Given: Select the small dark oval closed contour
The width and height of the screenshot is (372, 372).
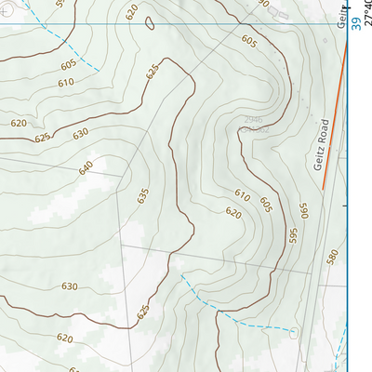Looking at the screenshot, I should [150, 23].
